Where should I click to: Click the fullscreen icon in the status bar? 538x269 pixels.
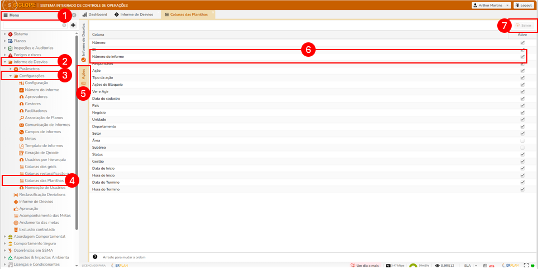tap(525, 266)
